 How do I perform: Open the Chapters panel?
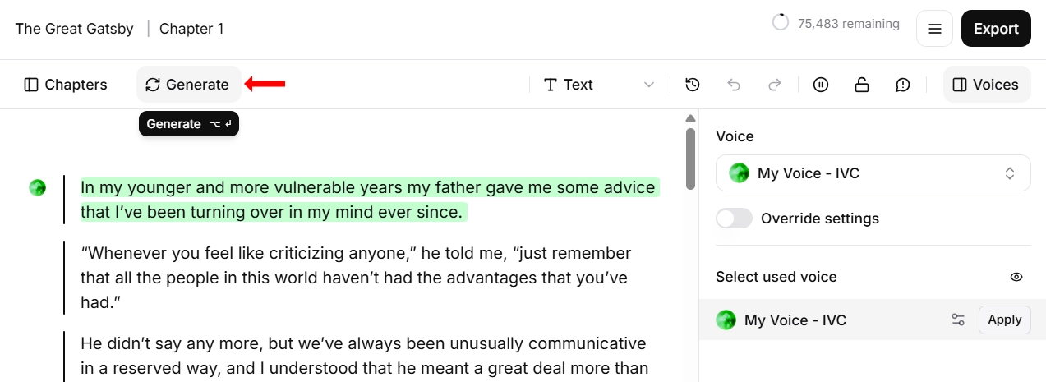pos(66,85)
